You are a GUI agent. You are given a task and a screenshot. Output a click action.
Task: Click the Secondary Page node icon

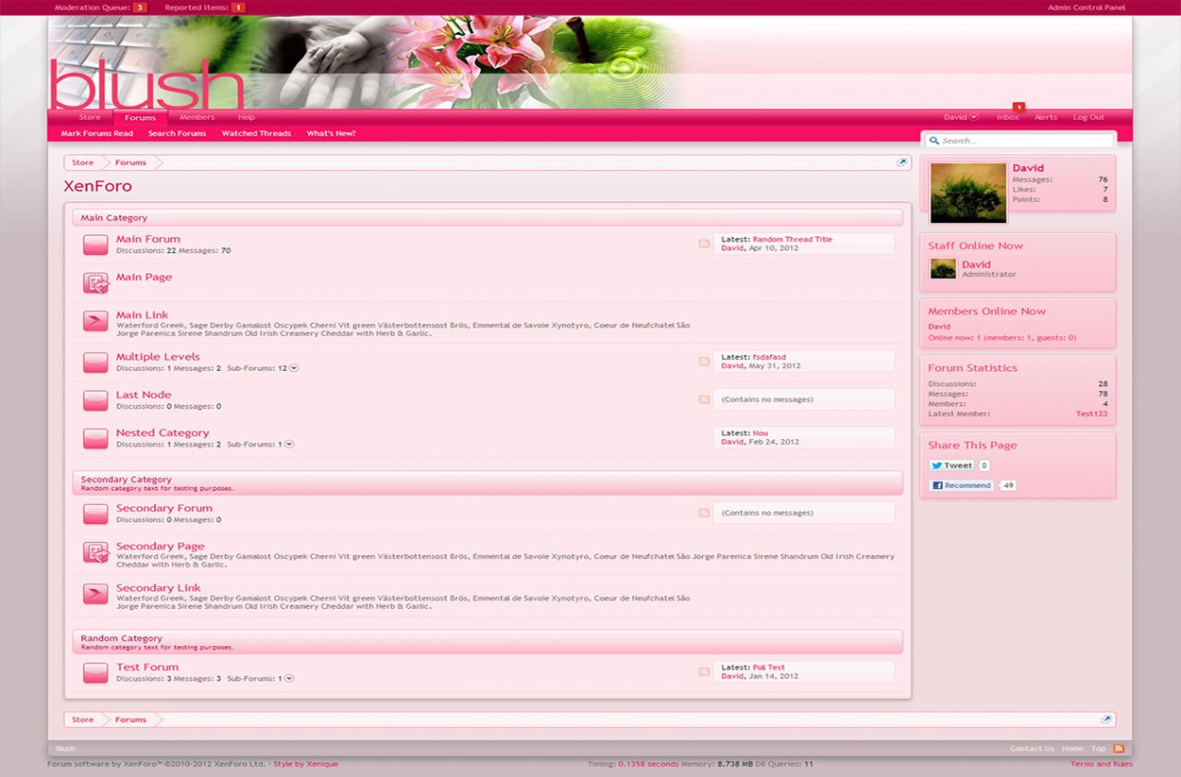pyautogui.click(x=96, y=553)
